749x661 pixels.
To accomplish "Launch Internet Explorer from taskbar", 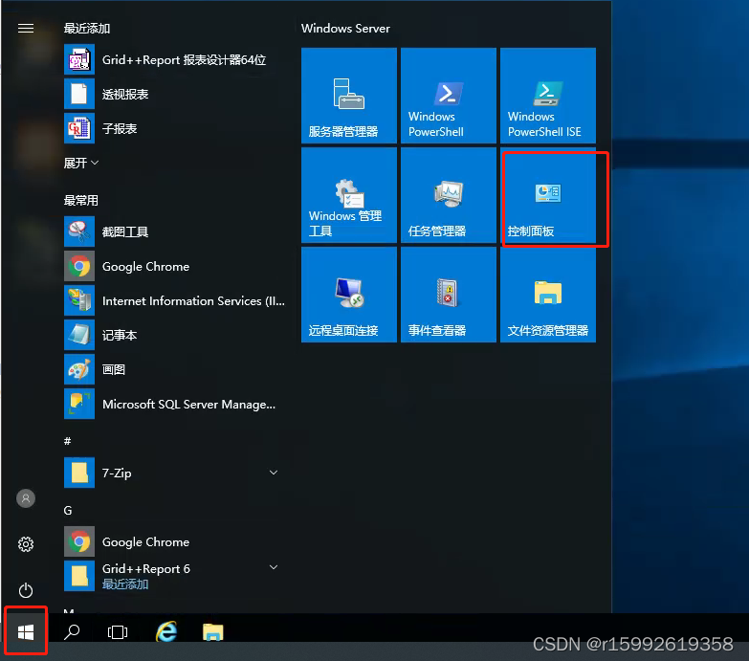I will tap(166, 632).
